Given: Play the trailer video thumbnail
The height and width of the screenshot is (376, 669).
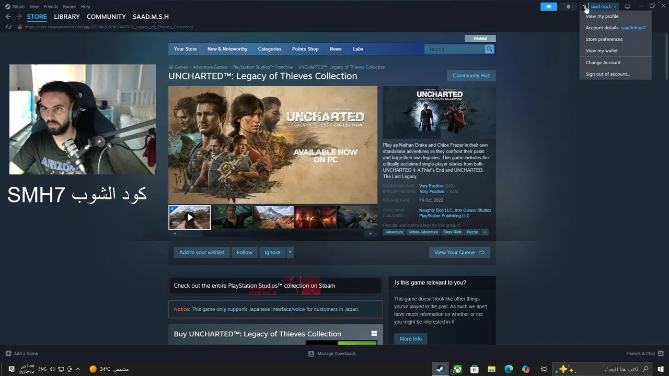Looking at the screenshot, I should [x=190, y=217].
